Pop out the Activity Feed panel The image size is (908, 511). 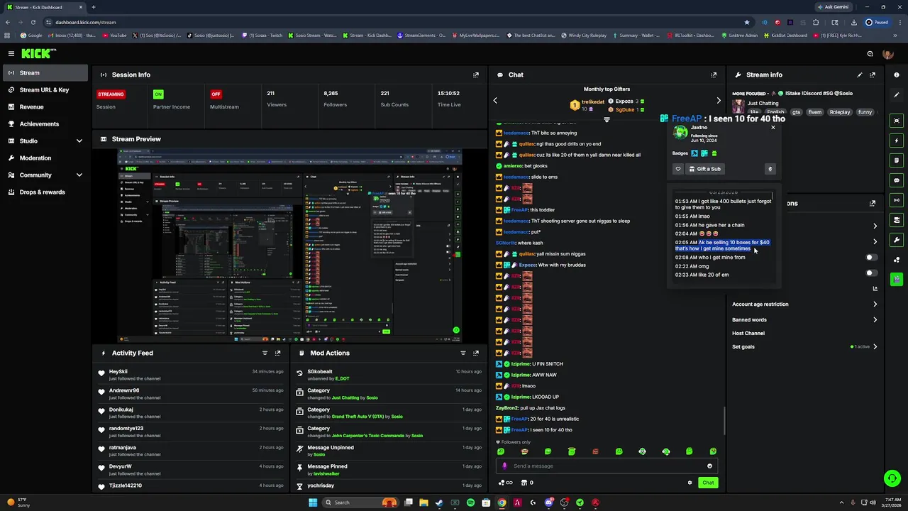point(277,353)
